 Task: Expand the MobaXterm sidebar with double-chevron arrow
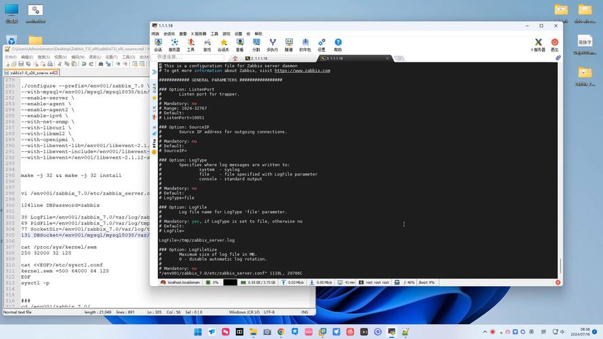[154, 72]
